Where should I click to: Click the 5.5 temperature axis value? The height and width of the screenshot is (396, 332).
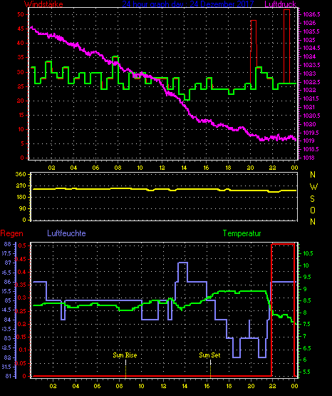(306, 372)
